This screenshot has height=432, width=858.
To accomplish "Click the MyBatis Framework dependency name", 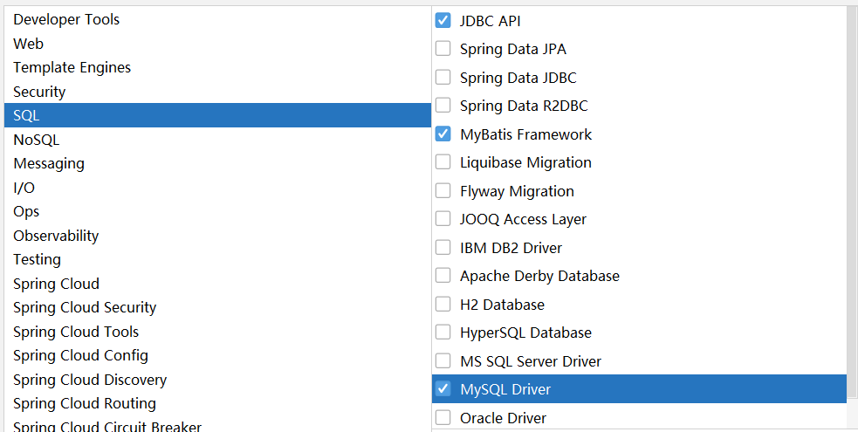I will click(x=525, y=134).
